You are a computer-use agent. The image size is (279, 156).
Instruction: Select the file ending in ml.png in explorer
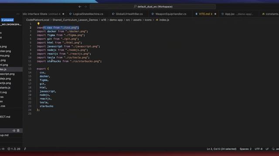[11, 65]
